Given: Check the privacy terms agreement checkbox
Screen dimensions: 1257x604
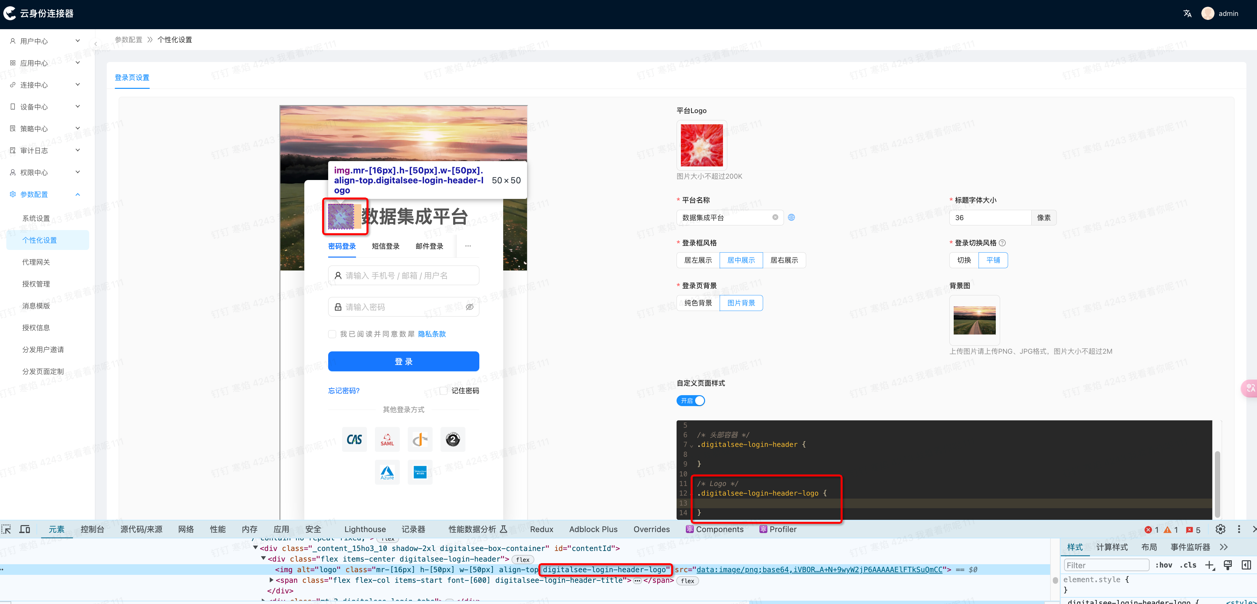Looking at the screenshot, I should click(332, 334).
